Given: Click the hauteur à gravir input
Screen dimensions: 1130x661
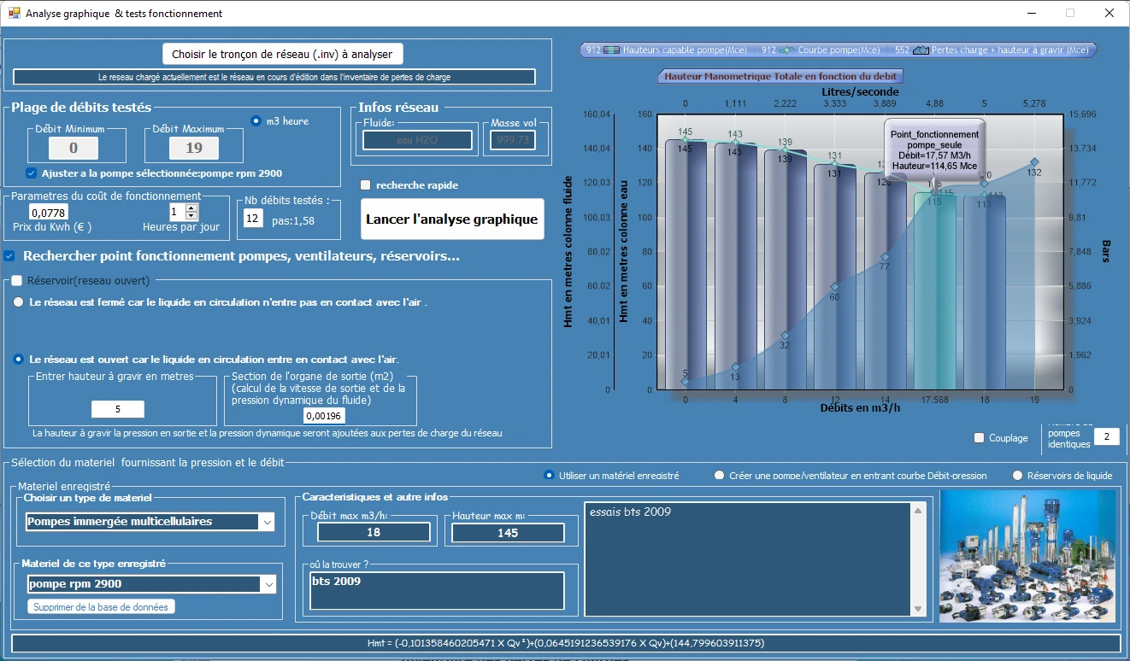Looking at the screenshot, I should click(118, 409).
